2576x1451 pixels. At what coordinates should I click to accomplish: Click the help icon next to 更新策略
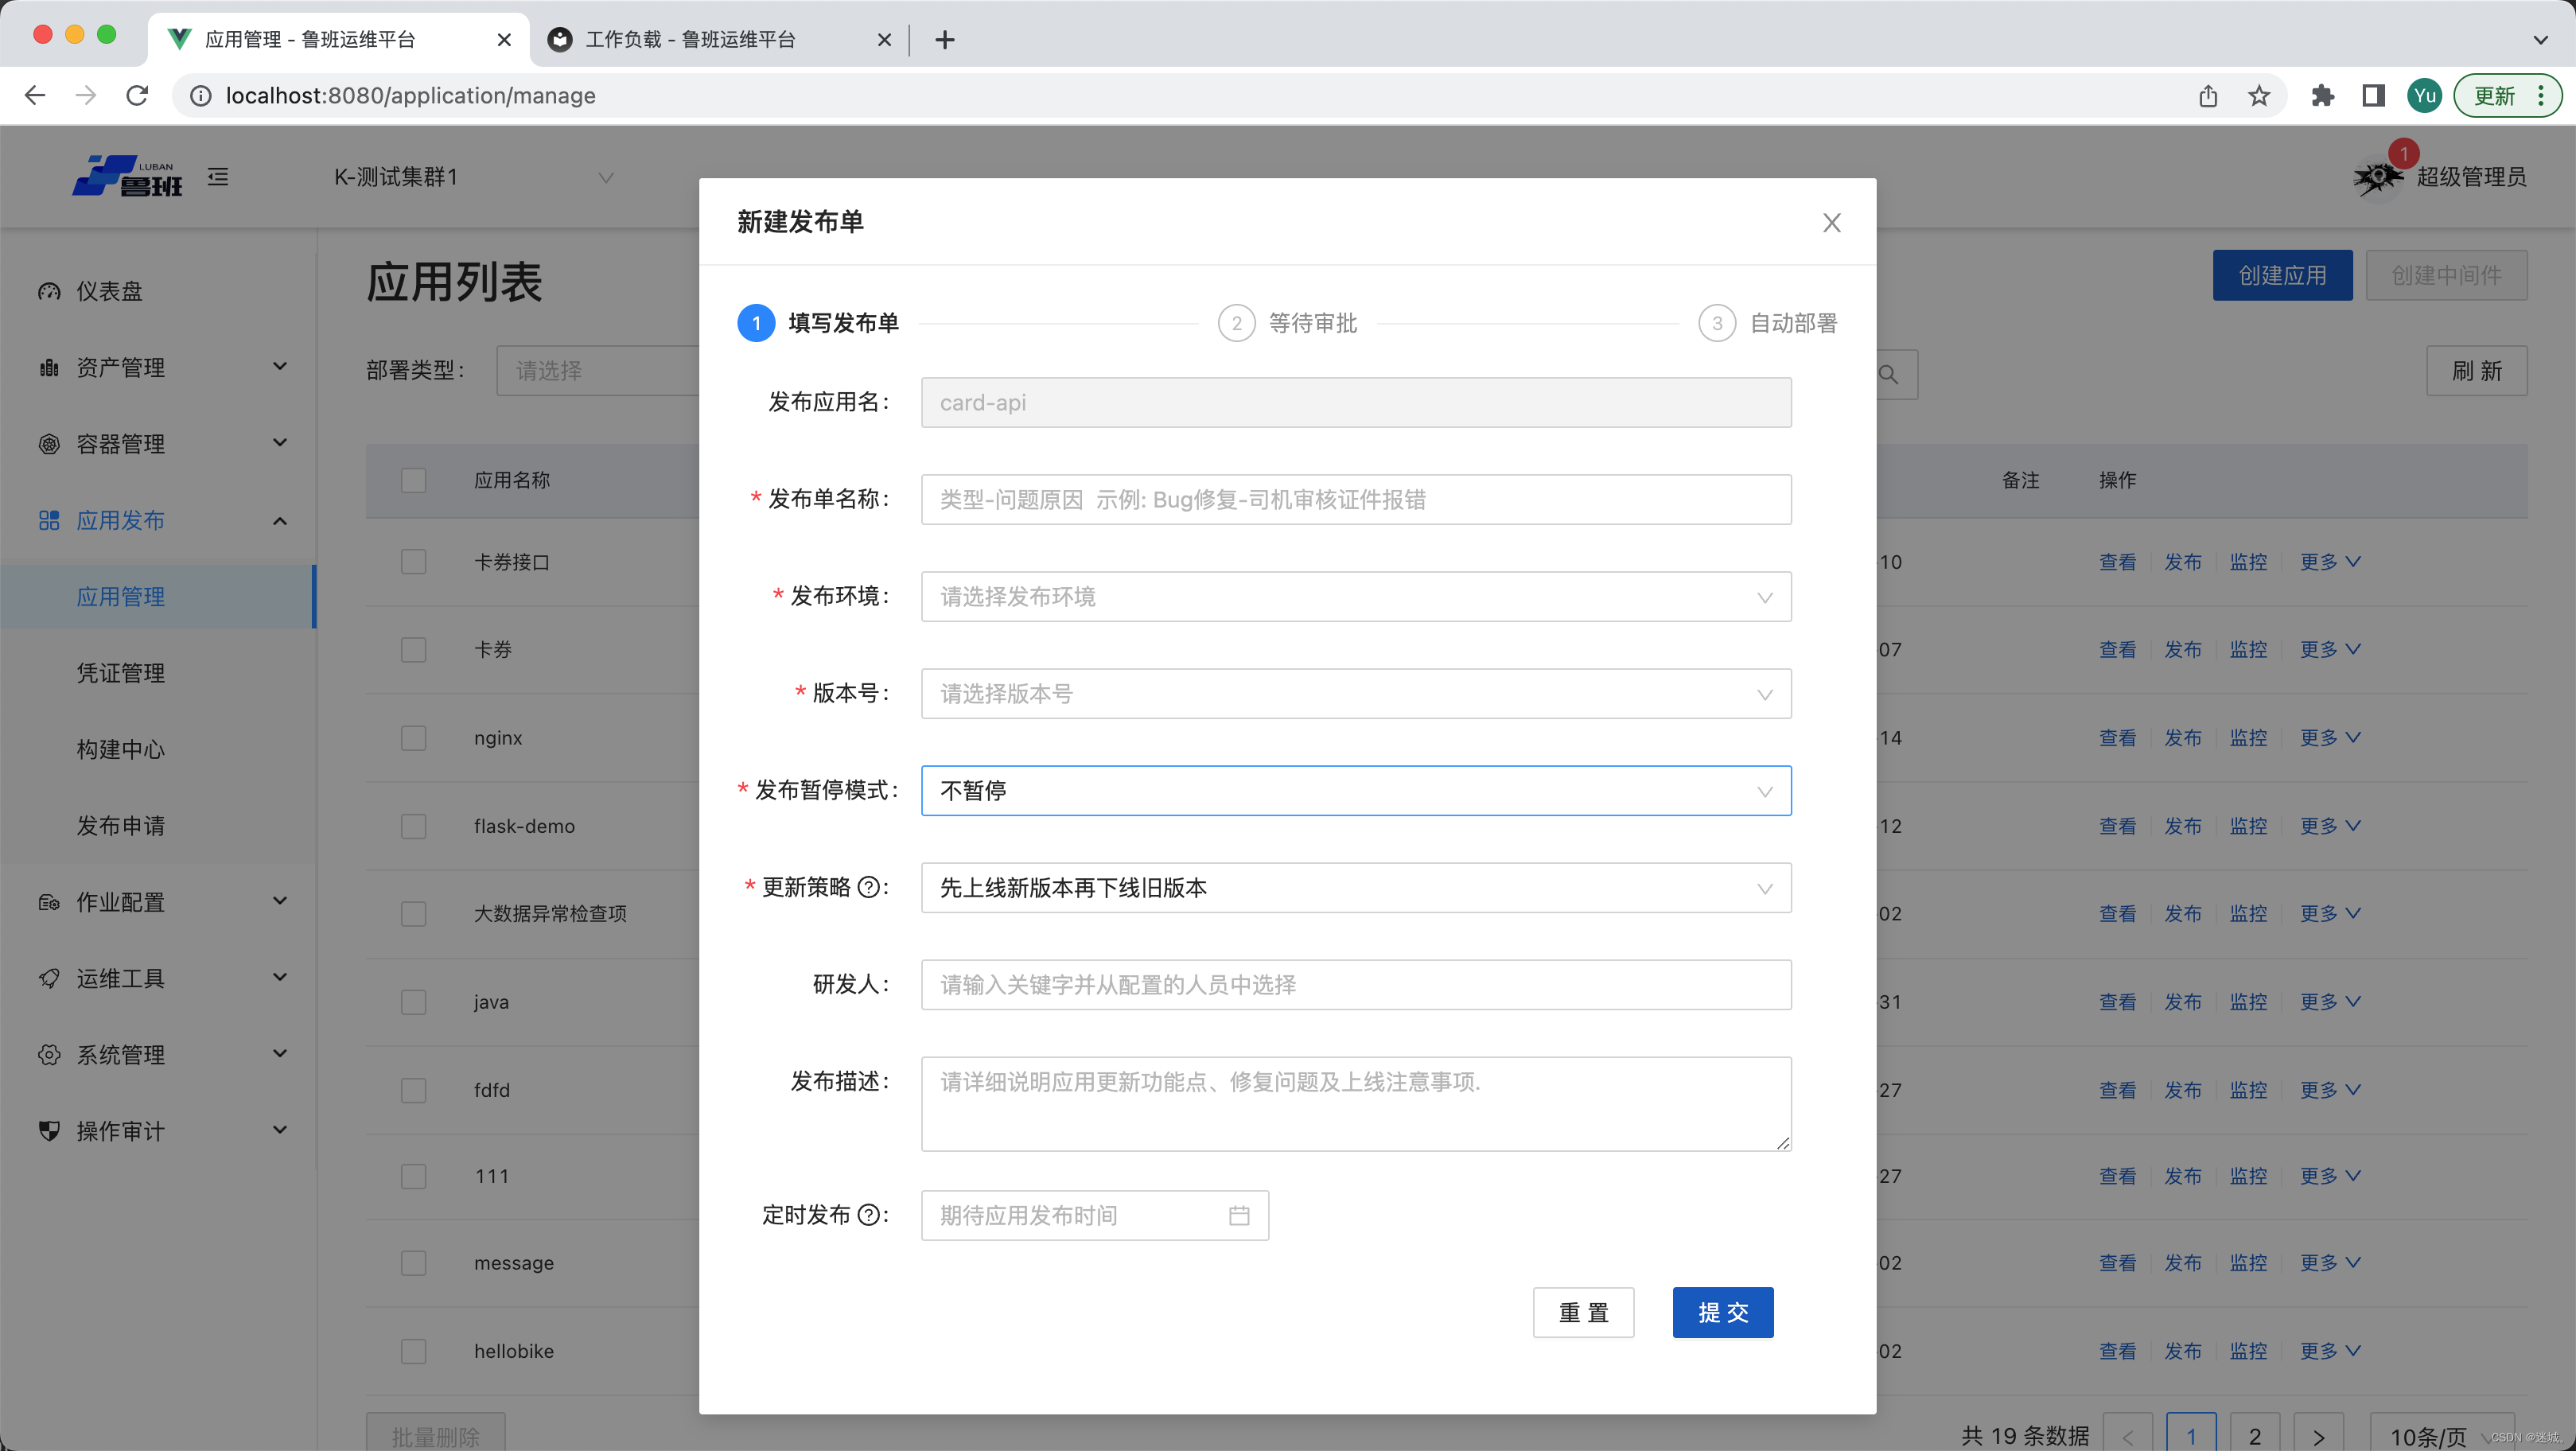(x=869, y=887)
